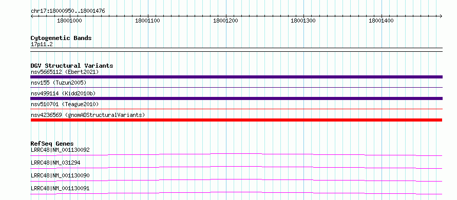Click the nsv4236569 thick red bar
This screenshot has width=457, height=200.
[236, 120]
